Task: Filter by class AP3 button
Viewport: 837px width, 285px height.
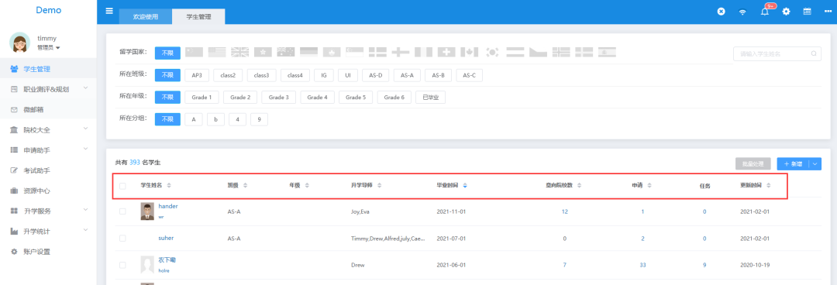Action: 197,75
